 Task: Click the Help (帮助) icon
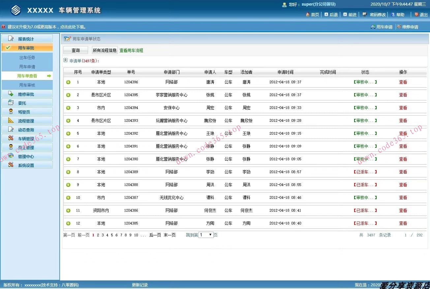click(x=393, y=14)
